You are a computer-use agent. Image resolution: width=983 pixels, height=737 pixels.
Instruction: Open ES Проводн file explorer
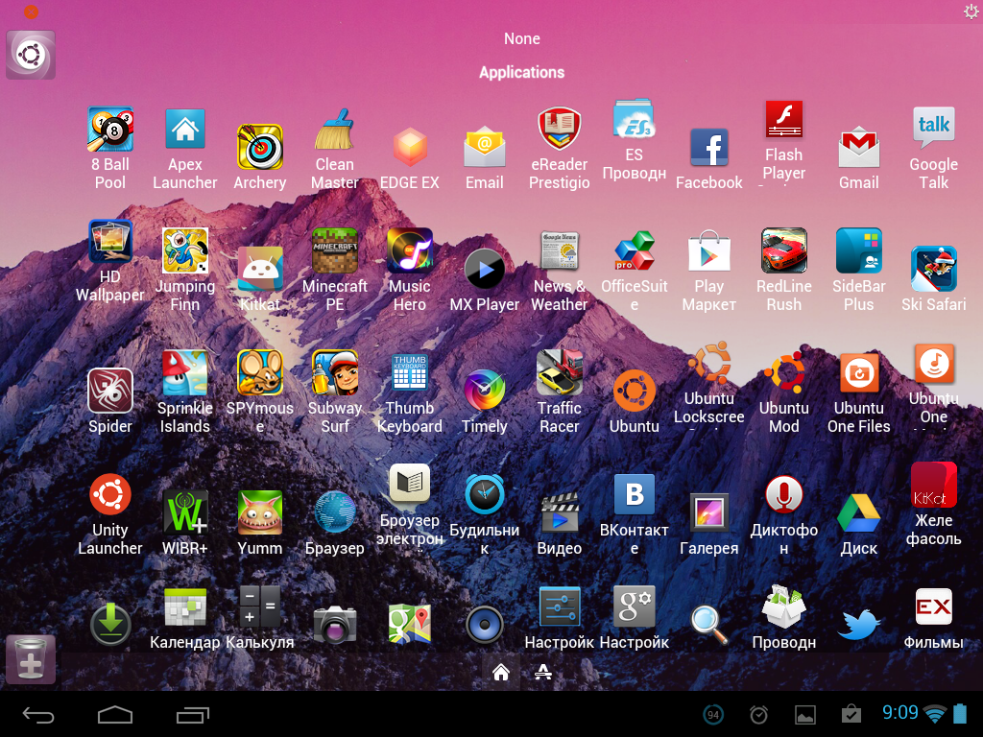pyautogui.click(x=634, y=120)
